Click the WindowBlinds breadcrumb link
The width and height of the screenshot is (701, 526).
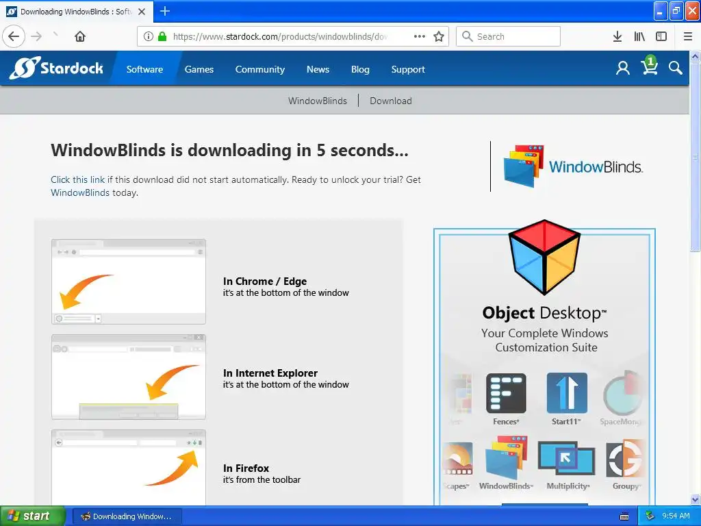click(x=318, y=101)
